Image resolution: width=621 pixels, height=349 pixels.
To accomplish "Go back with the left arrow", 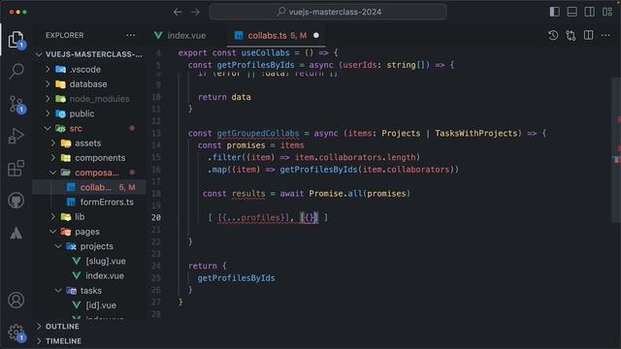I will point(178,13).
